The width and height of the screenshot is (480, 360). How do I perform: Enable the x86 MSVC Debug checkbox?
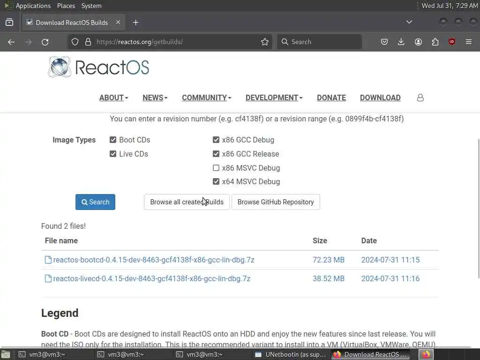[x=216, y=168]
